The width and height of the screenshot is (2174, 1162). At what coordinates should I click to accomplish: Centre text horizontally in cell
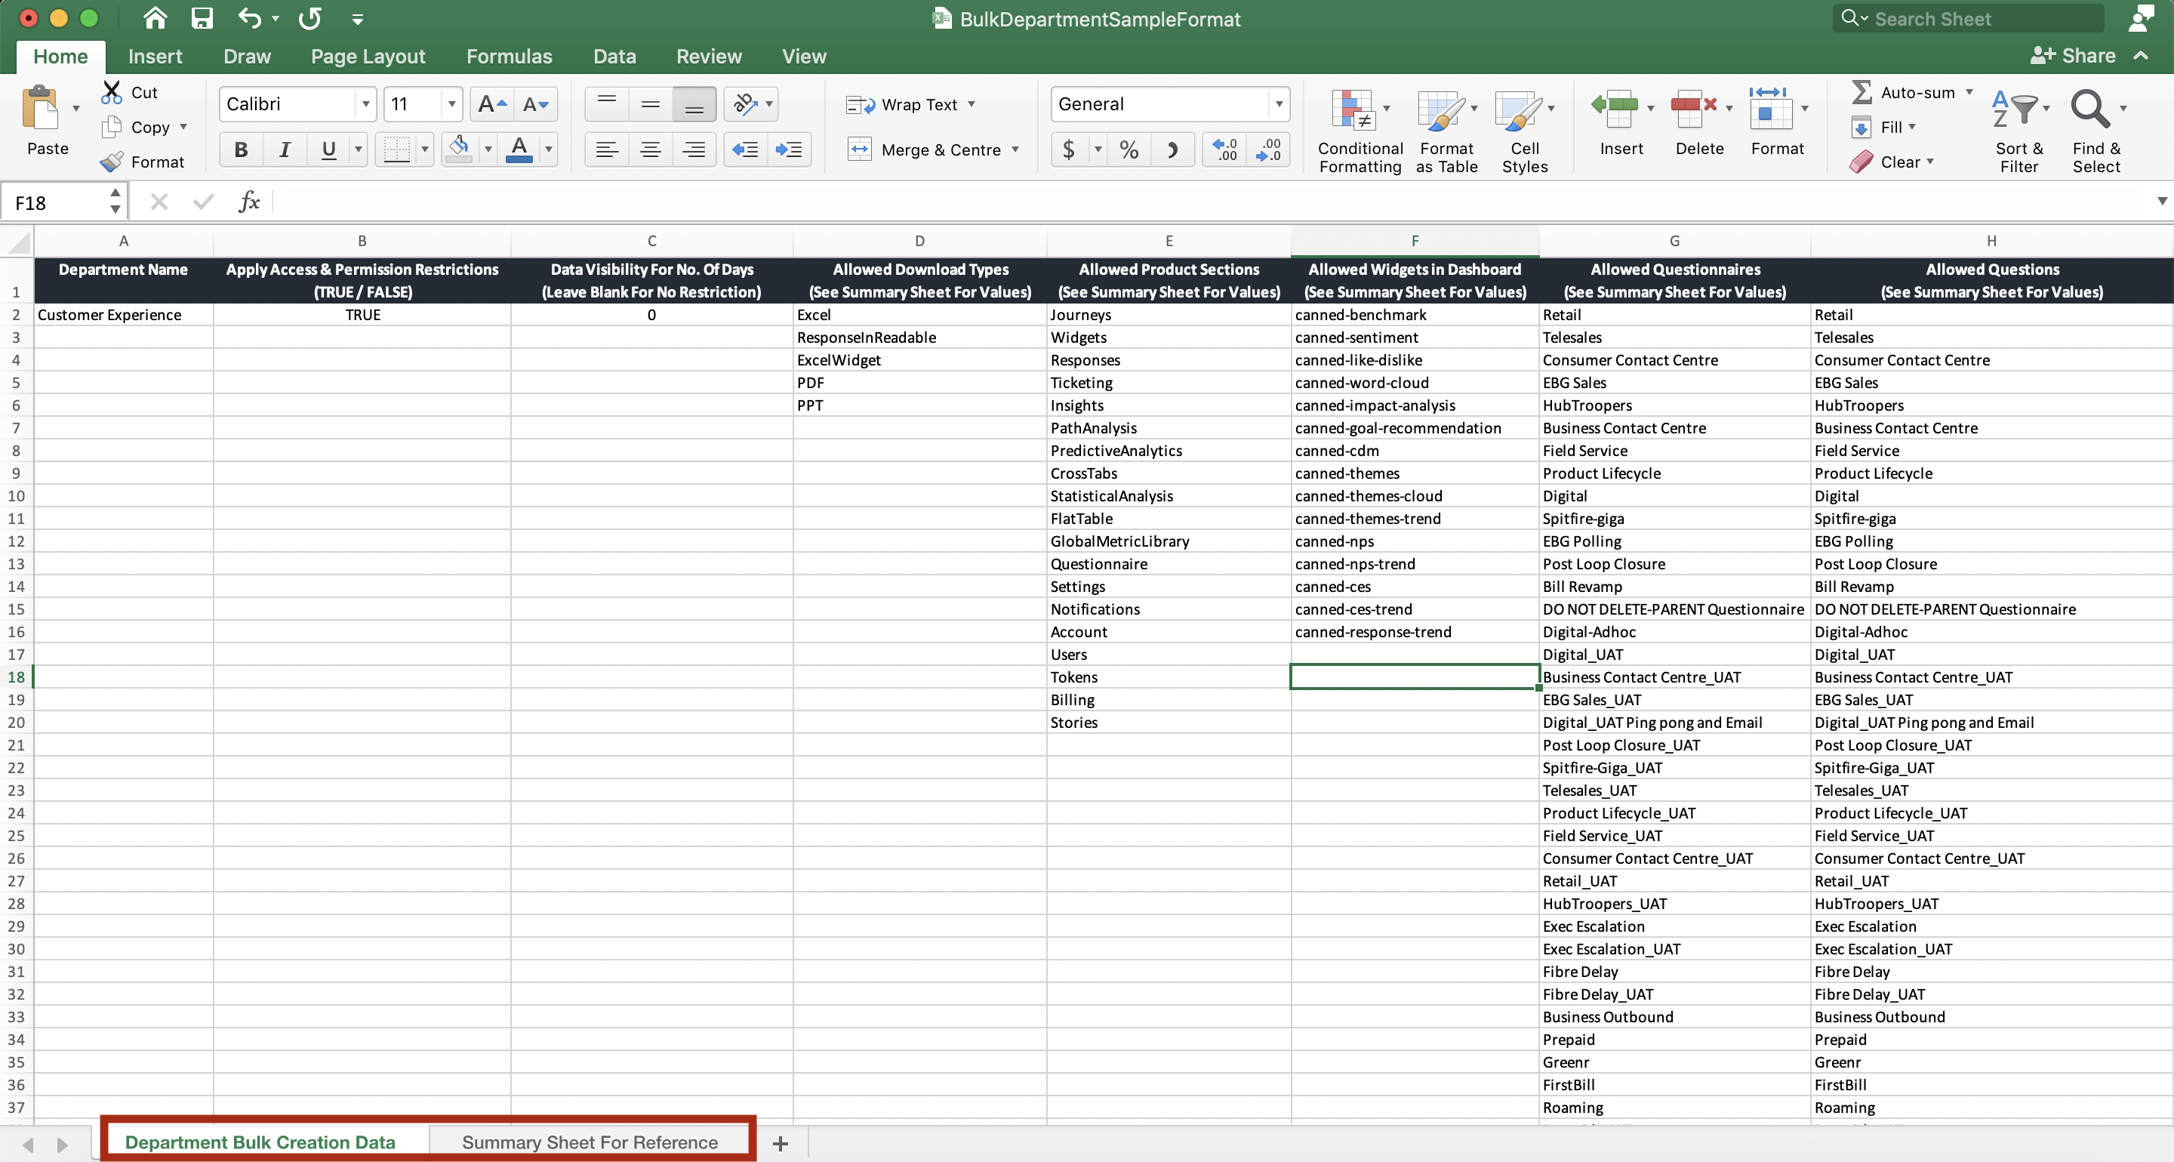[650, 150]
